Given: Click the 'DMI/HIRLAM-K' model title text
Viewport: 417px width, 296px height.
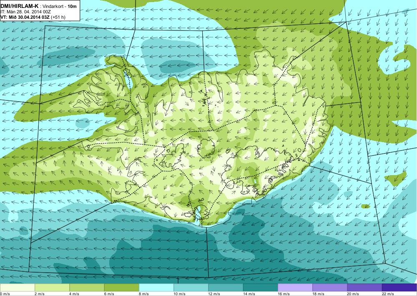Looking at the screenshot, I should pos(20,6).
